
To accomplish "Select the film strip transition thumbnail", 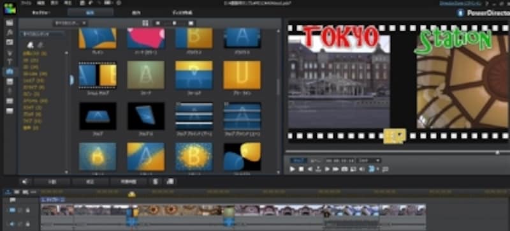I will tap(98, 75).
